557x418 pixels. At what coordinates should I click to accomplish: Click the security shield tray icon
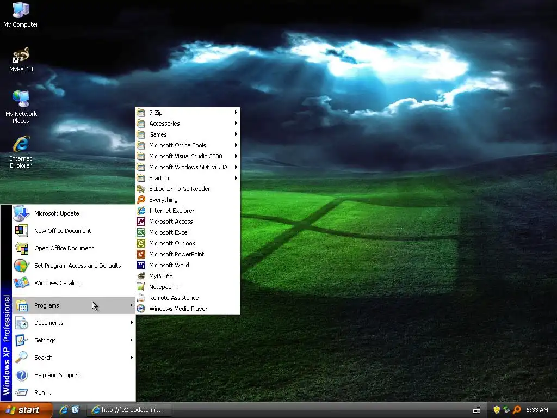click(x=497, y=410)
